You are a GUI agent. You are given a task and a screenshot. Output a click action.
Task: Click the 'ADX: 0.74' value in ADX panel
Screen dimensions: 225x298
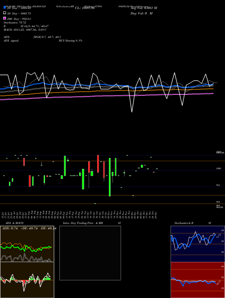tap(9, 228)
